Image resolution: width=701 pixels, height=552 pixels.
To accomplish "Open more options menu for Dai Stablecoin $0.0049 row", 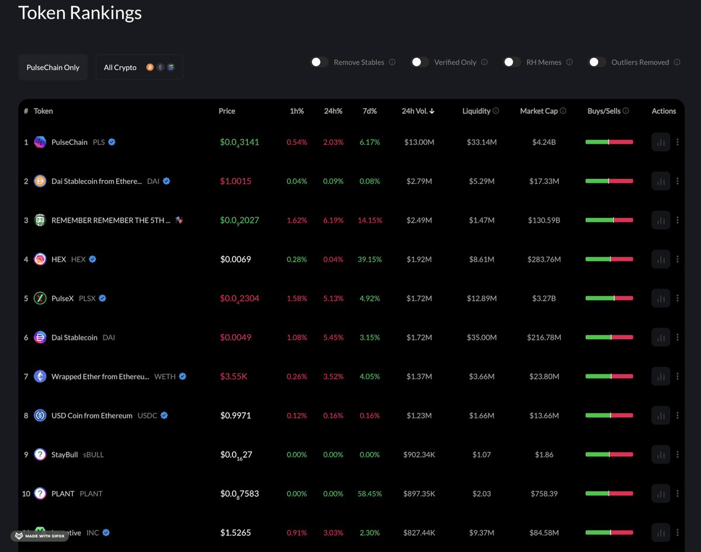I will [x=678, y=337].
